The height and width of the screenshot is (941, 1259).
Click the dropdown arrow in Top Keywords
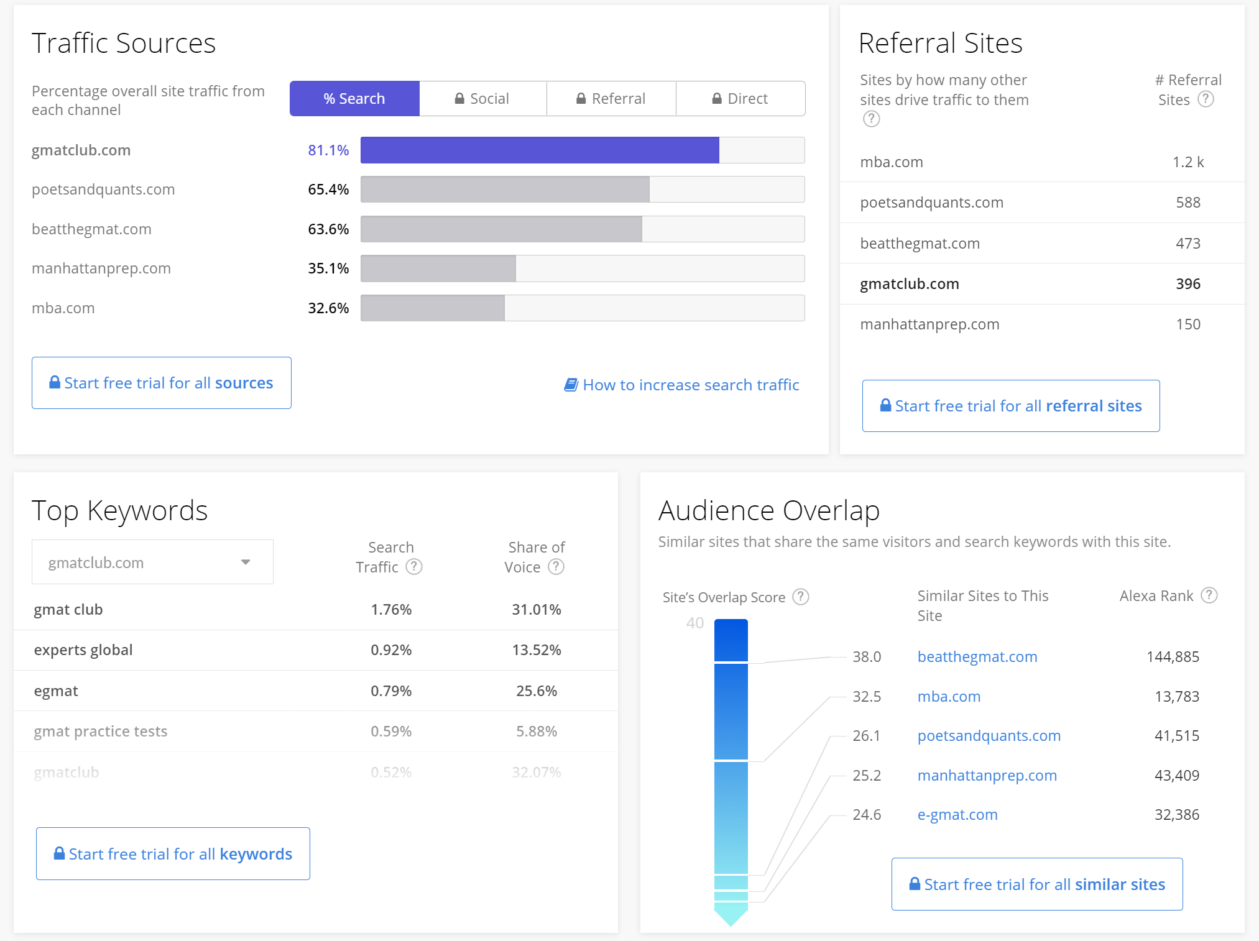tap(246, 562)
